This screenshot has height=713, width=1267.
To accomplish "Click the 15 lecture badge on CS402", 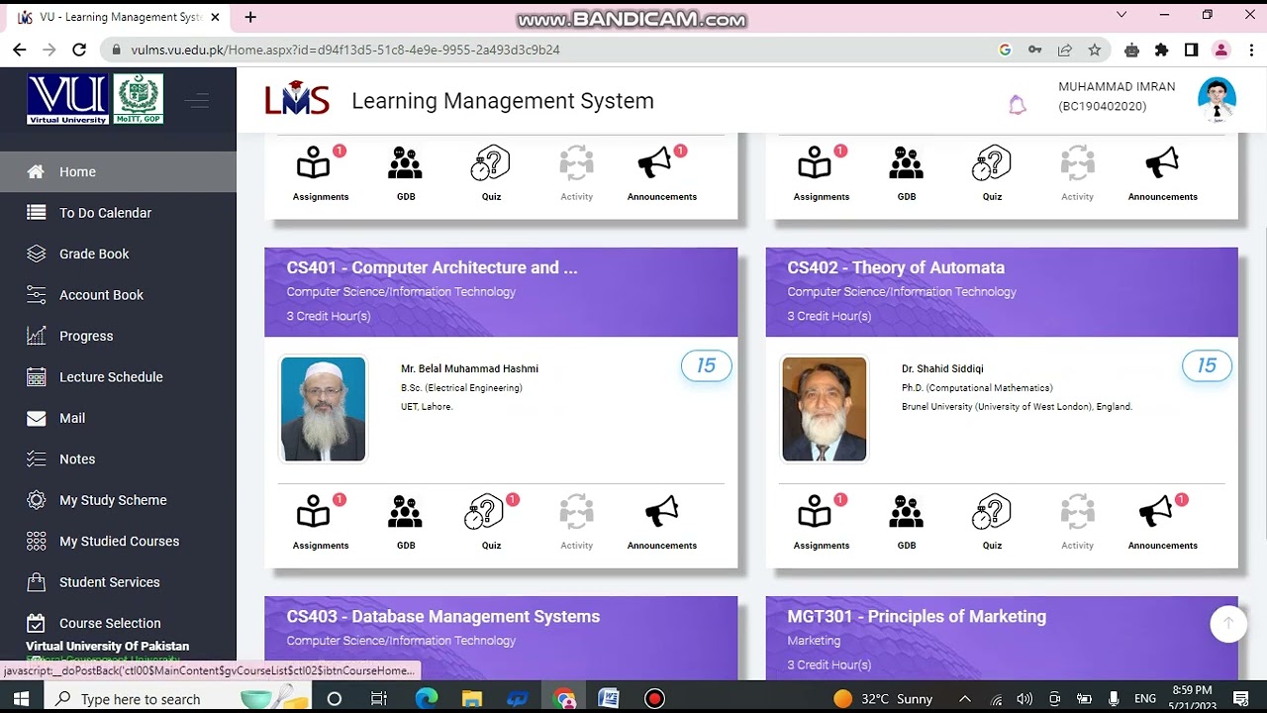I will (1207, 365).
